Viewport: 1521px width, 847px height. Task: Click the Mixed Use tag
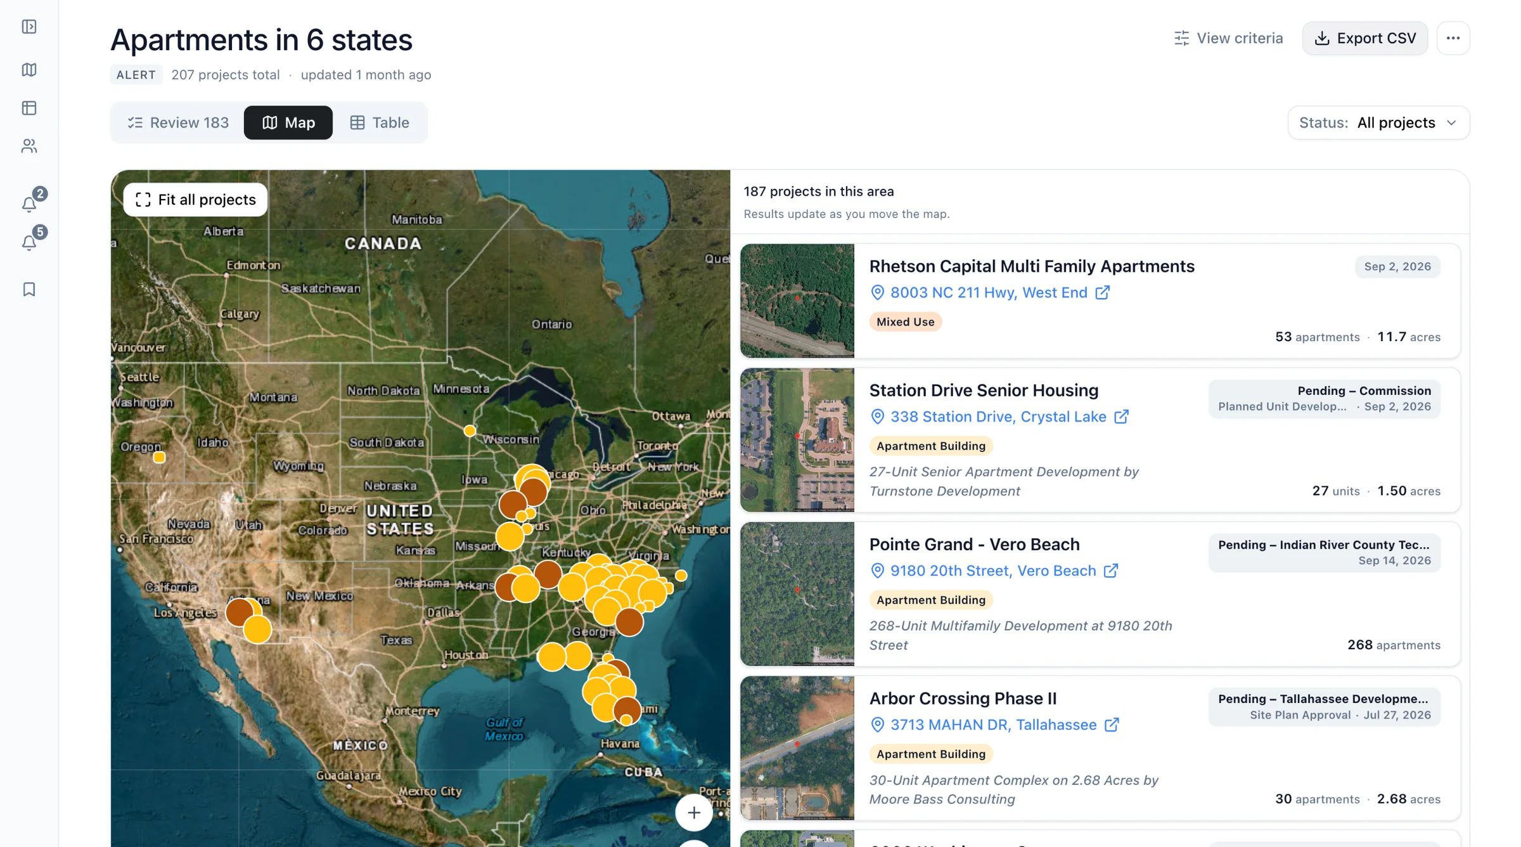(x=905, y=322)
